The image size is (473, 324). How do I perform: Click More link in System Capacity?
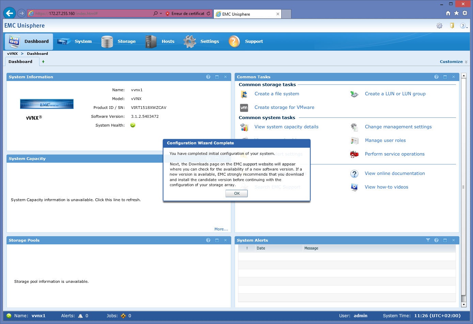coord(221,229)
